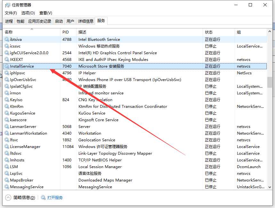Select the Local Session Manager description
275x208 pixels.
100,167
